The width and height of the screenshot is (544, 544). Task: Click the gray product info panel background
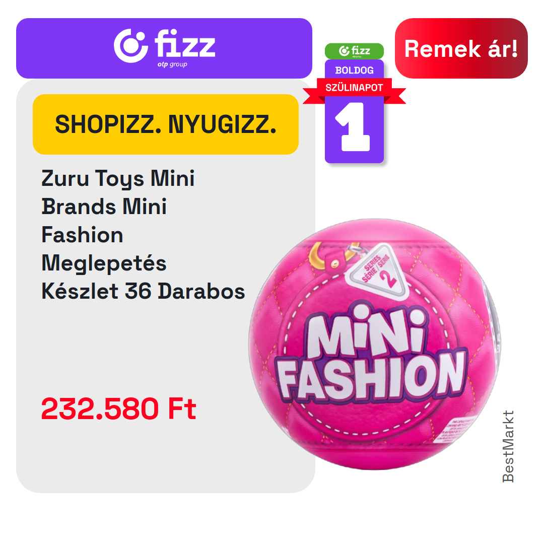tap(166, 347)
